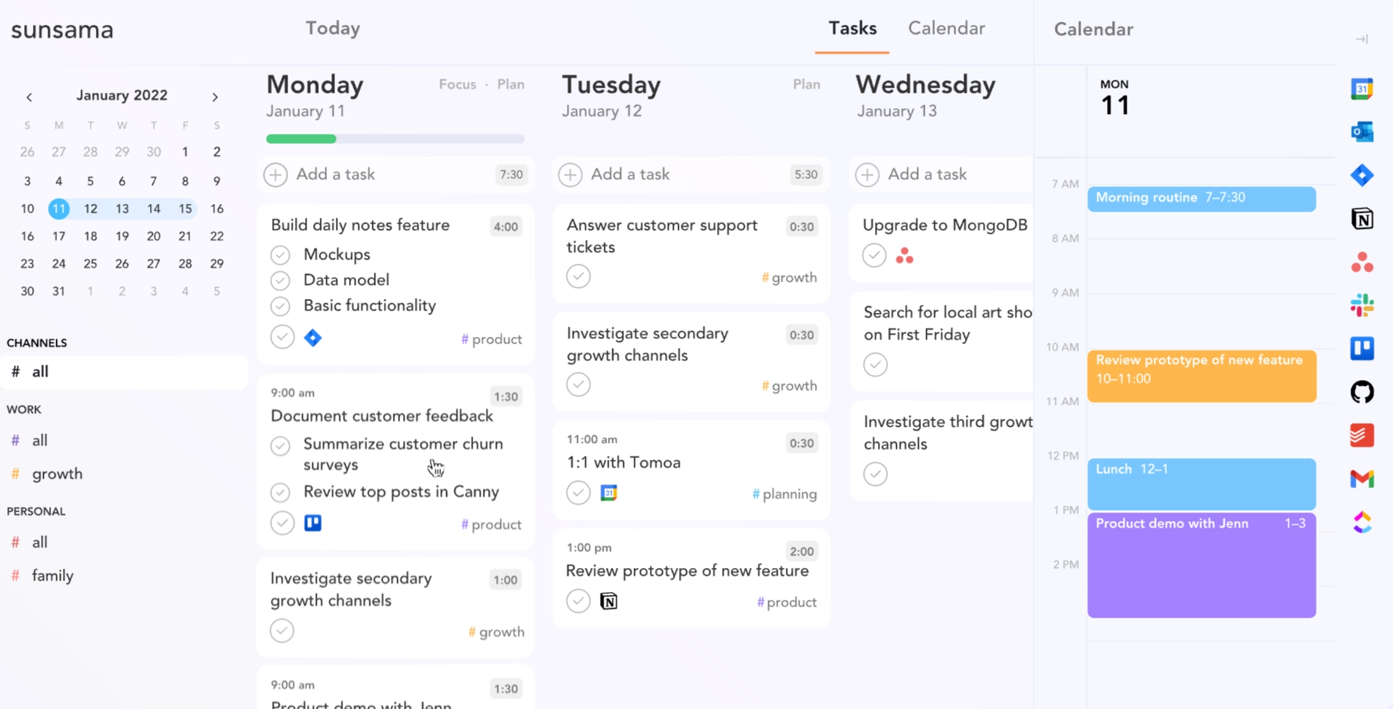
Task: Click Asana icon on Upgrade to MongoDB
Action: [x=904, y=256]
